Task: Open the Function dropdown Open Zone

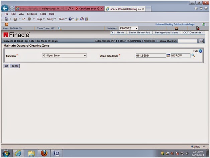Action: point(64,55)
